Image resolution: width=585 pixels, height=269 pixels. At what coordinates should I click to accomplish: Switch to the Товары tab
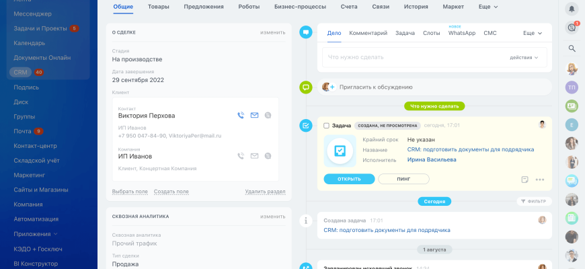pyautogui.click(x=159, y=7)
